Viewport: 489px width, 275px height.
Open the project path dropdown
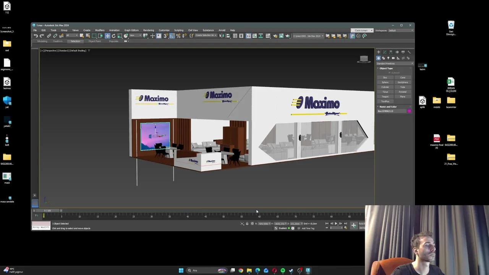[309, 36]
